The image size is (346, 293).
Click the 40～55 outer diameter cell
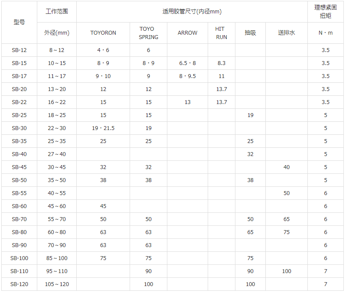point(57,193)
